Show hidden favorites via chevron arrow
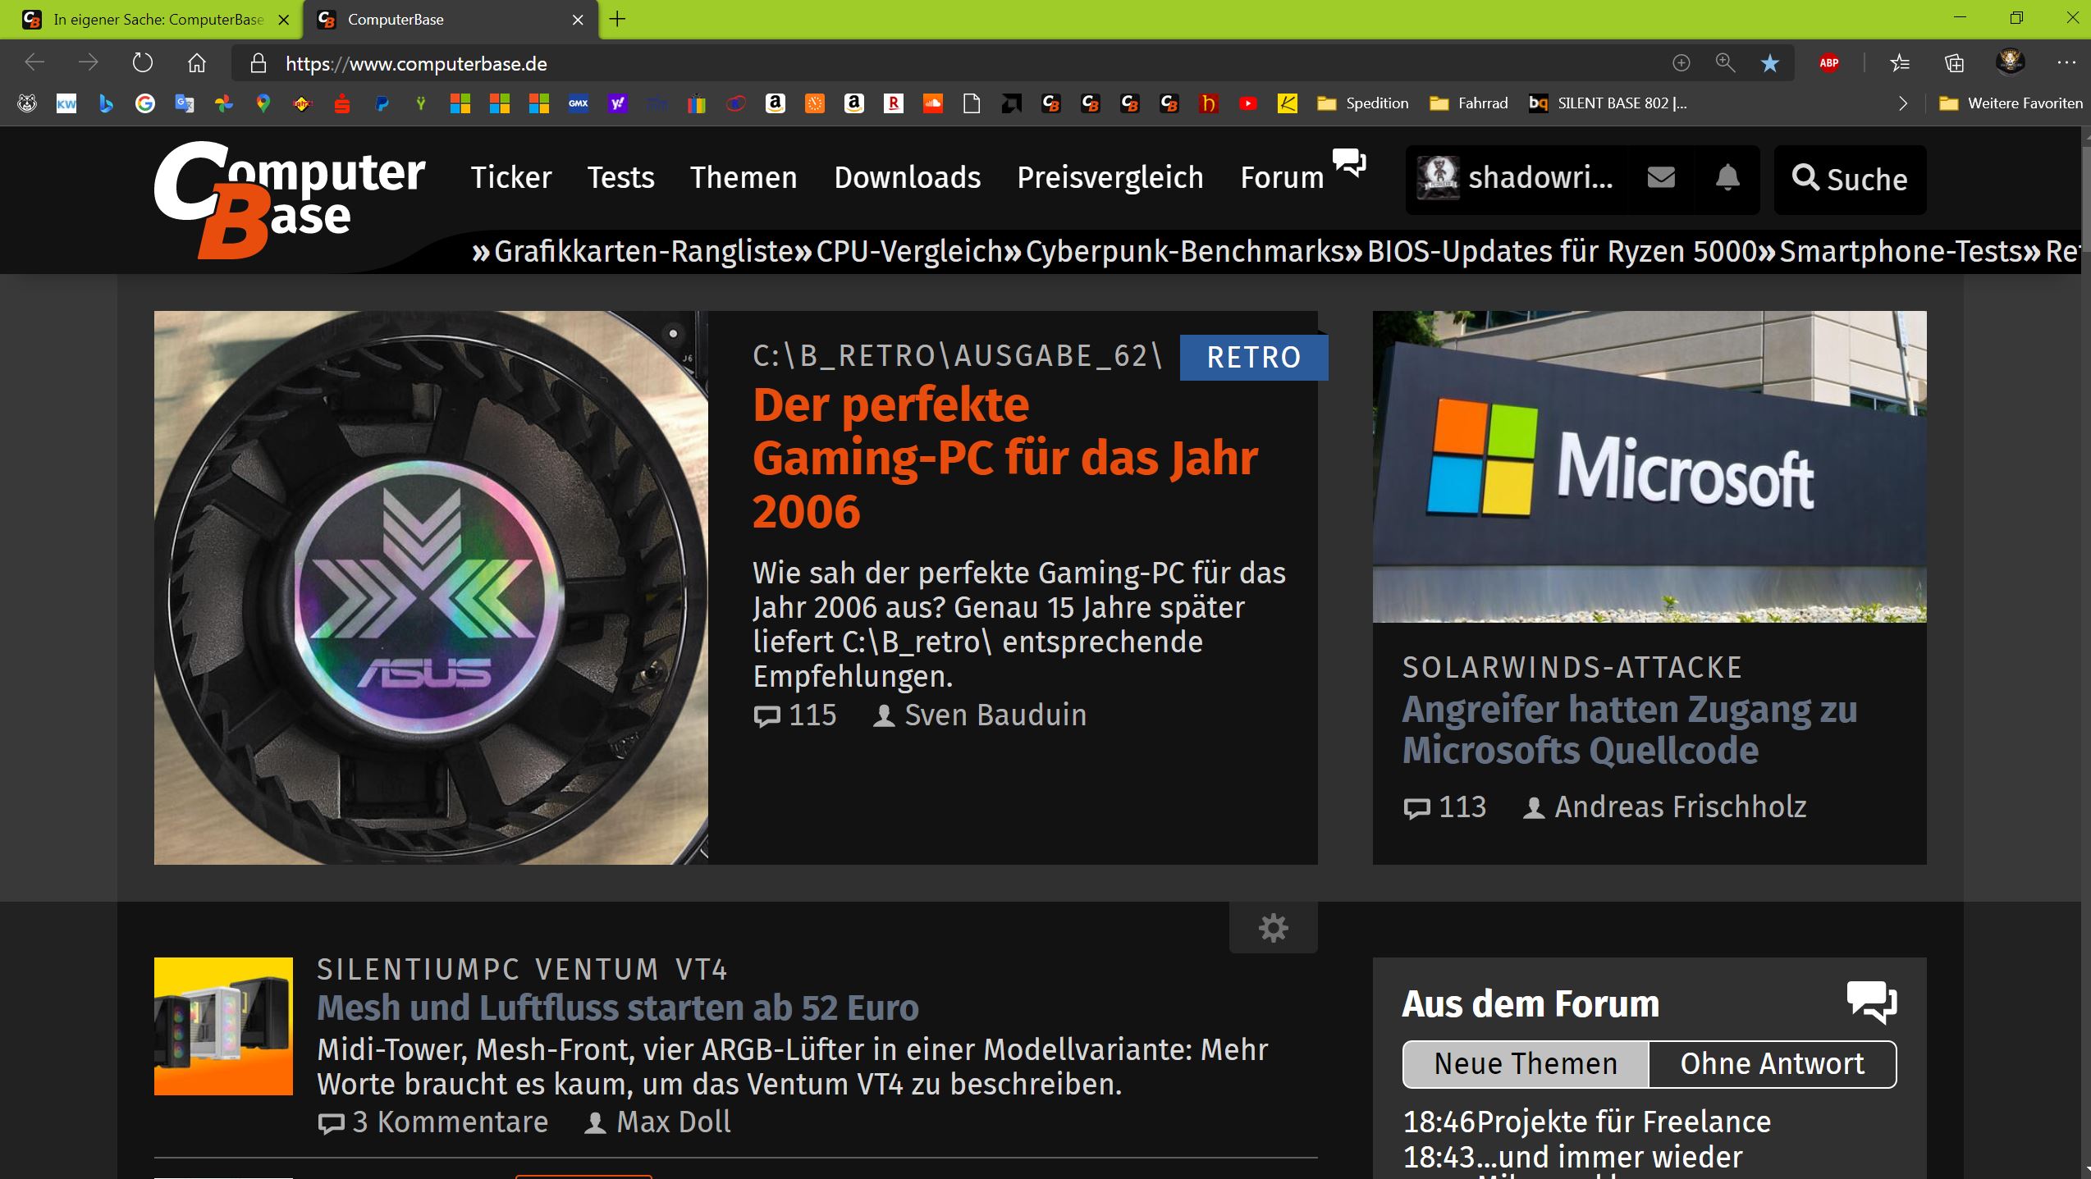This screenshot has width=2091, height=1179. click(x=1902, y=103)
